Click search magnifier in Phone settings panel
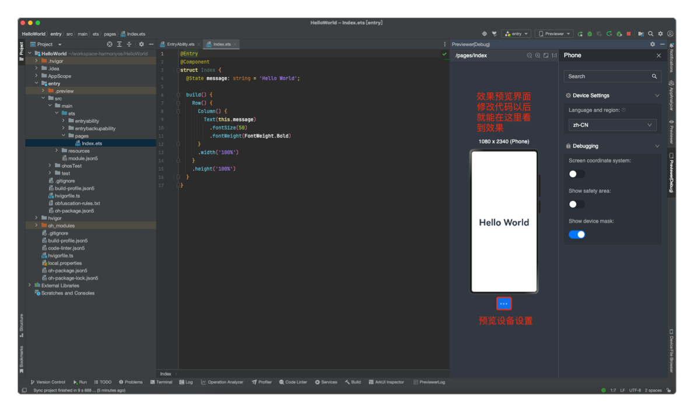Image resolution: width=694 pixels, height=412 pixels. [654, 76]
